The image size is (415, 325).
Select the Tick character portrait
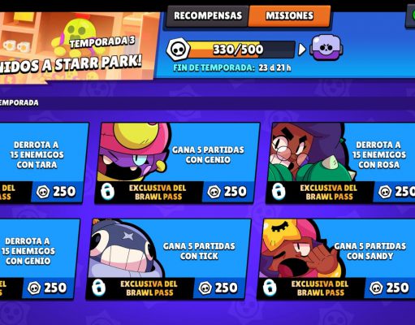(126, 248)
